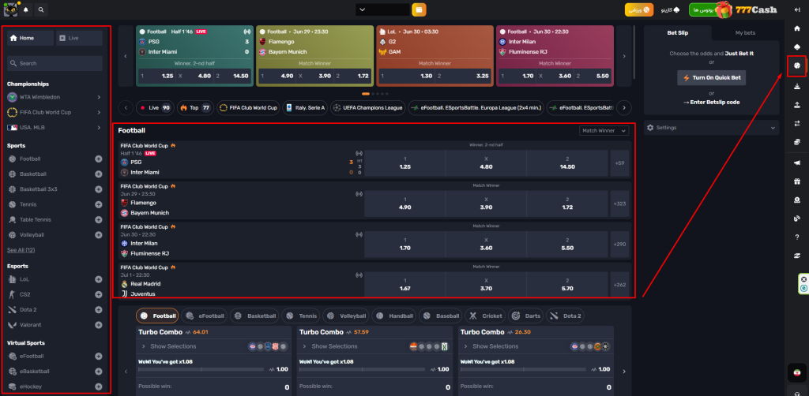Select the Cricket sport chip in Turbo Combo
This screenshot has width=809, height=396.
coord(485,316)
